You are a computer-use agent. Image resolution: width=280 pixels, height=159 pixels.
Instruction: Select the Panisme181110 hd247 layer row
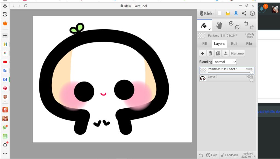[227, 71]
